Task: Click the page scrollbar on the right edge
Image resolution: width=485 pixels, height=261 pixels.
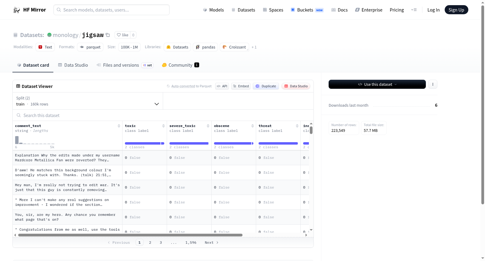Action: [x=483, y=105]
